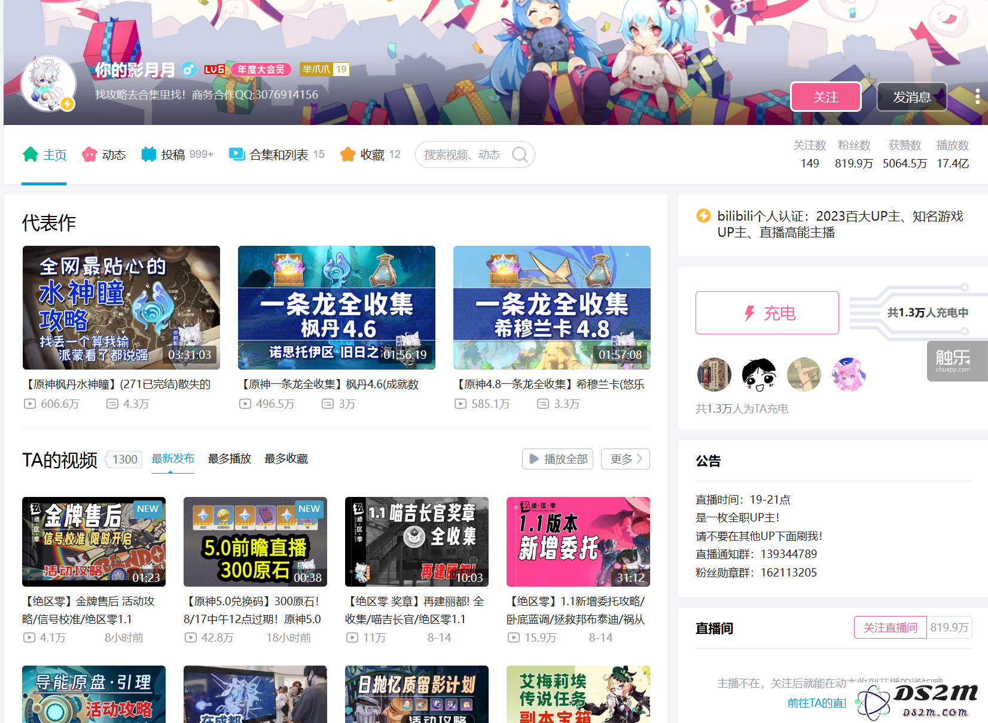Click the 收藏 star icon
The height and width of the screenshot is (723, 988).
[x=347, y=154]
